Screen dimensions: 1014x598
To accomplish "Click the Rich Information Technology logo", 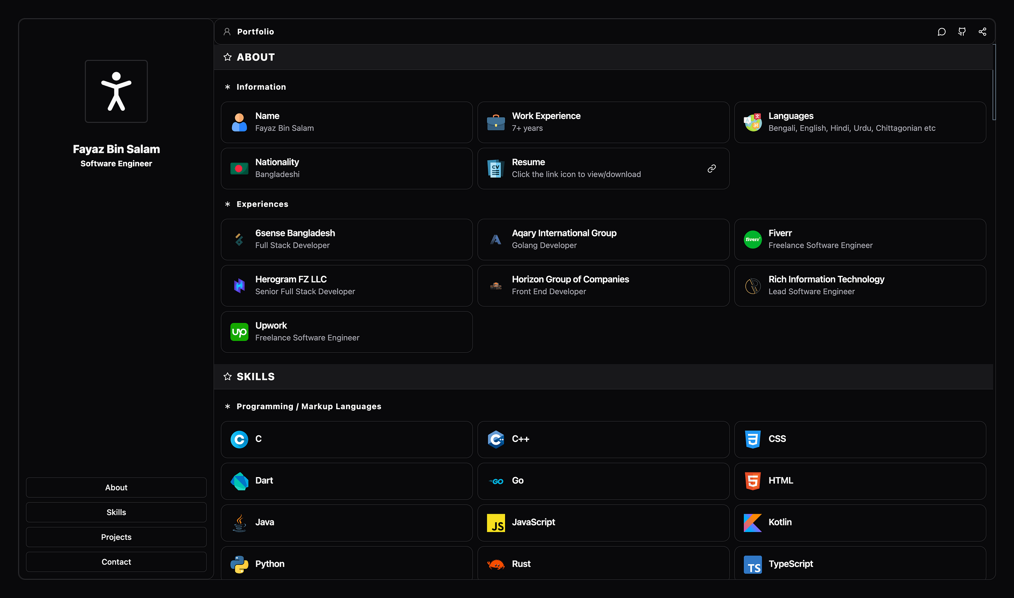I will [x=753, y=286].
